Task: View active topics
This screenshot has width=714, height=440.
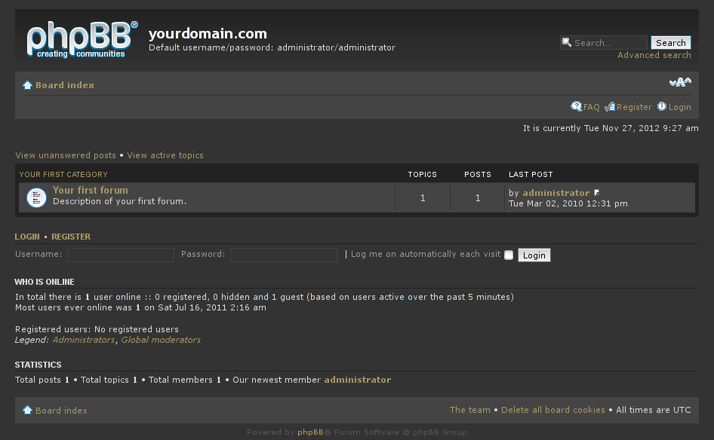Action: [165, 155]
